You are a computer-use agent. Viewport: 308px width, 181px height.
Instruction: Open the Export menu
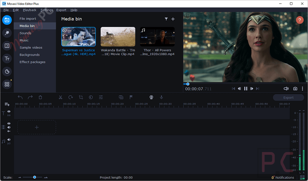click(61, 10)
